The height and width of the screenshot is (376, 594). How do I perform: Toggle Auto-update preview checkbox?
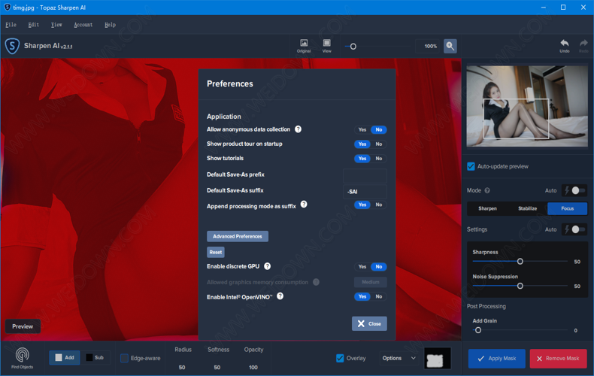(x=471, y=166)
